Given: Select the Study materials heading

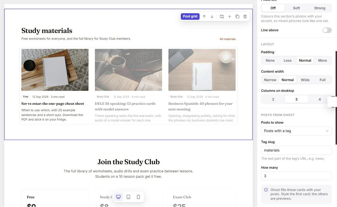Looking at the screenshot, I should click(47, 31).
